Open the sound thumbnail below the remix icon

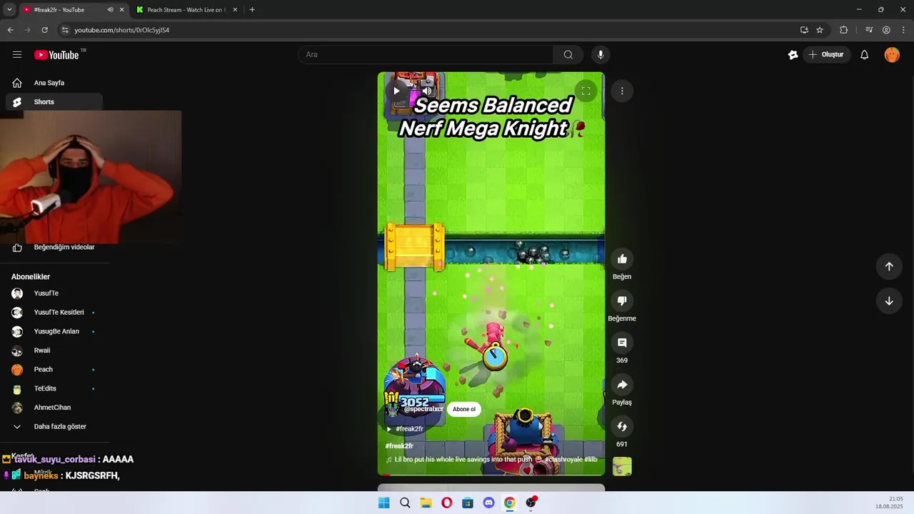pos(622,466)
